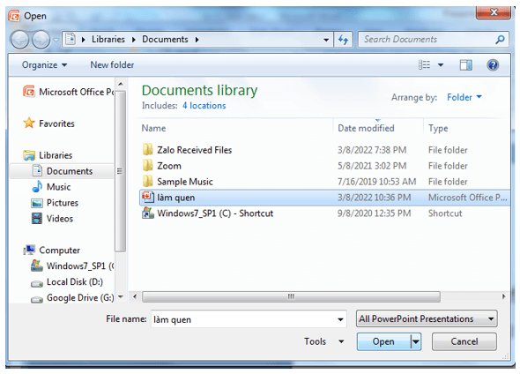
Task: Expand the view options dropdown arrow
Action: [x=441, y=65]
